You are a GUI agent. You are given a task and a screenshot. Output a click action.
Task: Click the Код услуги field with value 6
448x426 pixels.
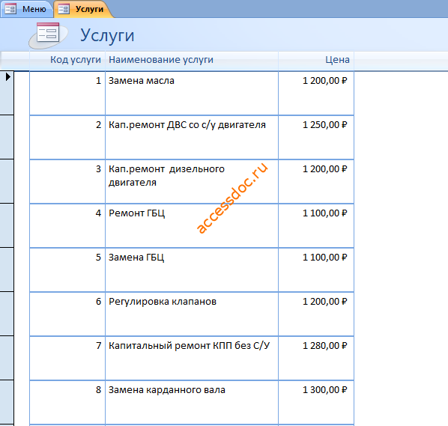[67, 314]
